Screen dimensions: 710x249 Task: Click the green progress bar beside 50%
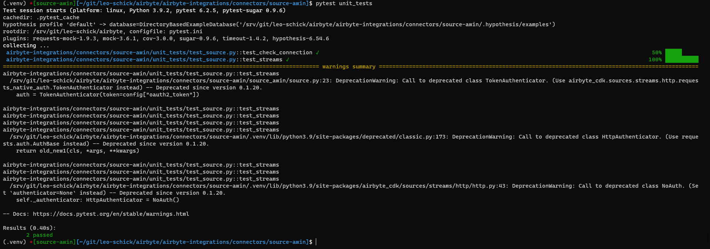pyautogui.click(x=673, y=52)
